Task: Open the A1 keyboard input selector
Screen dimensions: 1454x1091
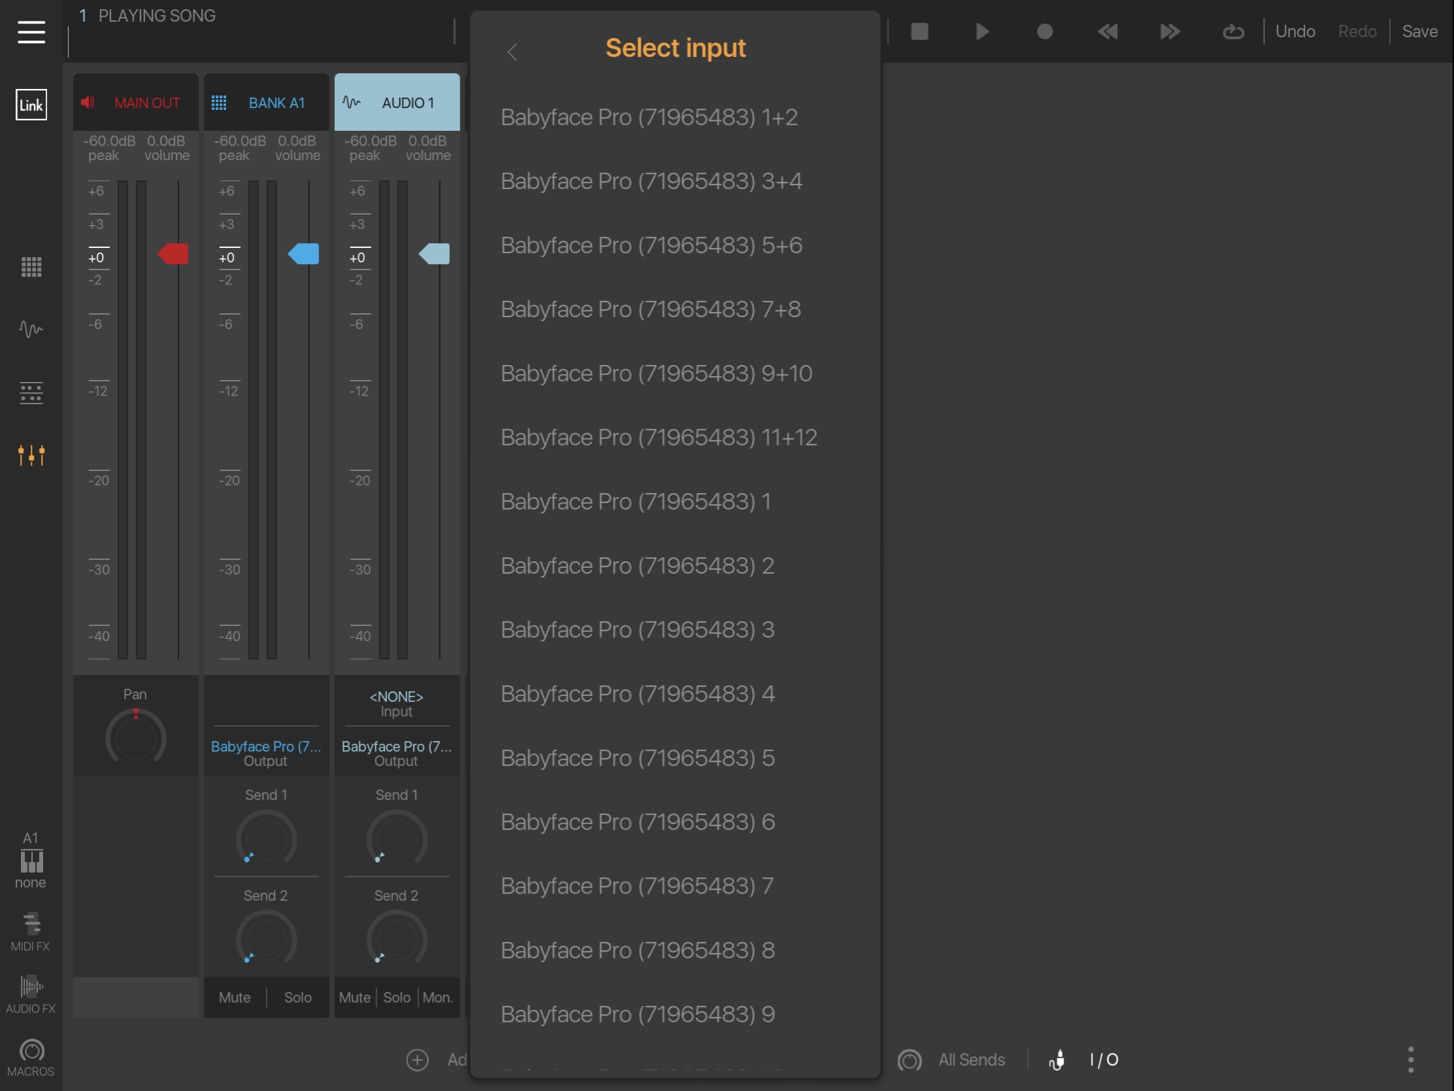Action: point(31,860)
